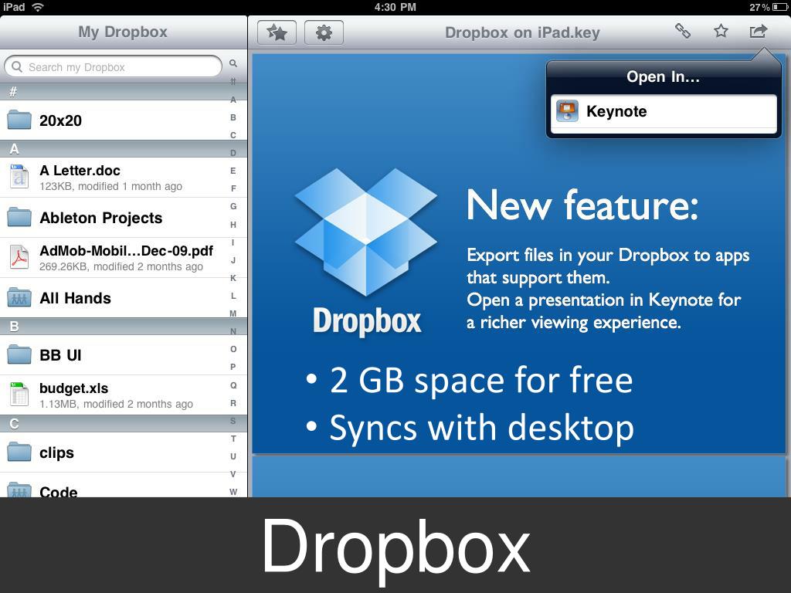Jump to letter P in index

[233, 367]
